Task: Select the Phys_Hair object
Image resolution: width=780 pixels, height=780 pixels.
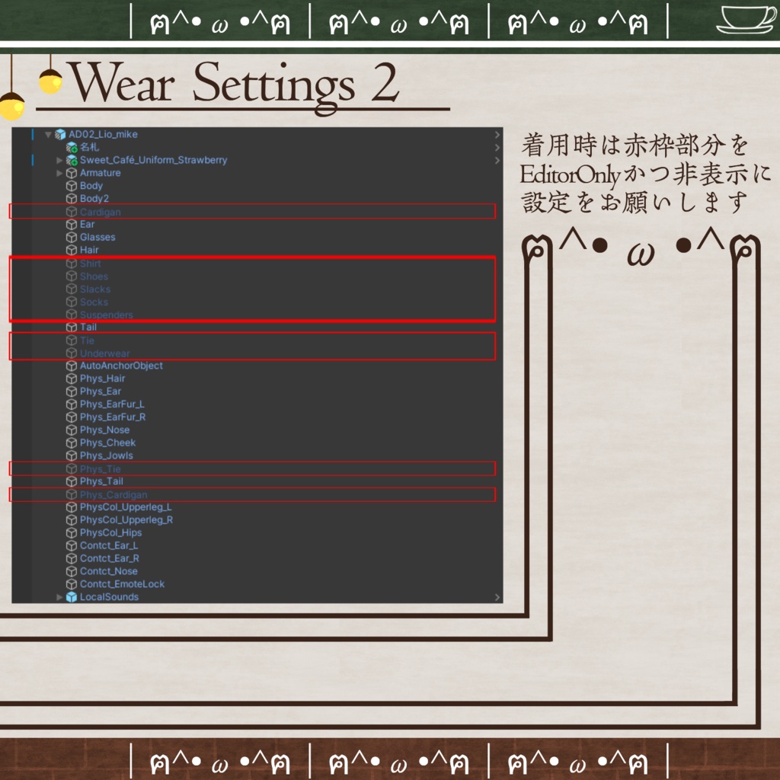Action: click(x=102, y=379)
